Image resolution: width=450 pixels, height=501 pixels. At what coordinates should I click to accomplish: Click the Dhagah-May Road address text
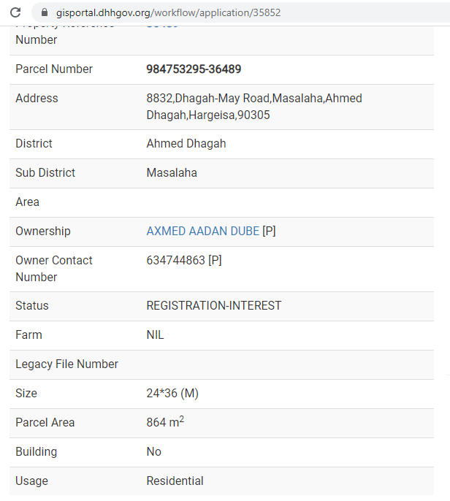point(254,107)
